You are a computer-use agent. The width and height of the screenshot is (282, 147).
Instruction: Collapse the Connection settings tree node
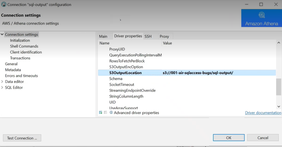click(x=2, y=35)
